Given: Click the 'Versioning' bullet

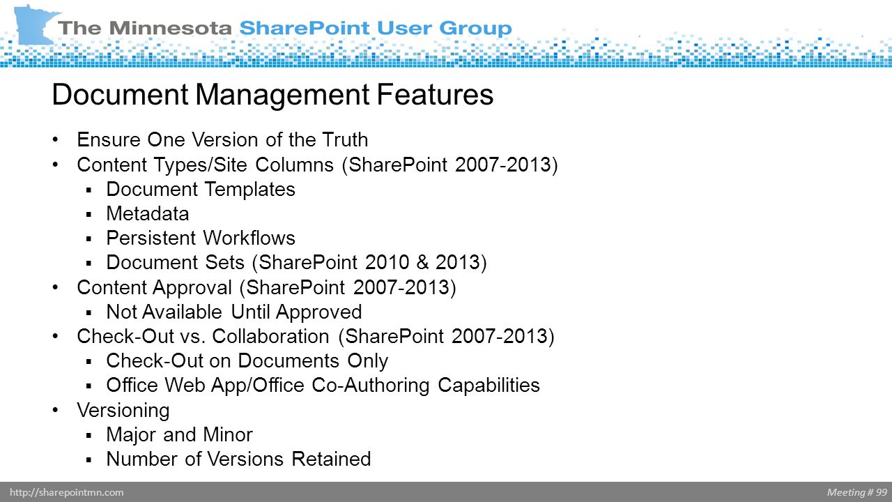Looking at the screenshot, I should [123, 411].
